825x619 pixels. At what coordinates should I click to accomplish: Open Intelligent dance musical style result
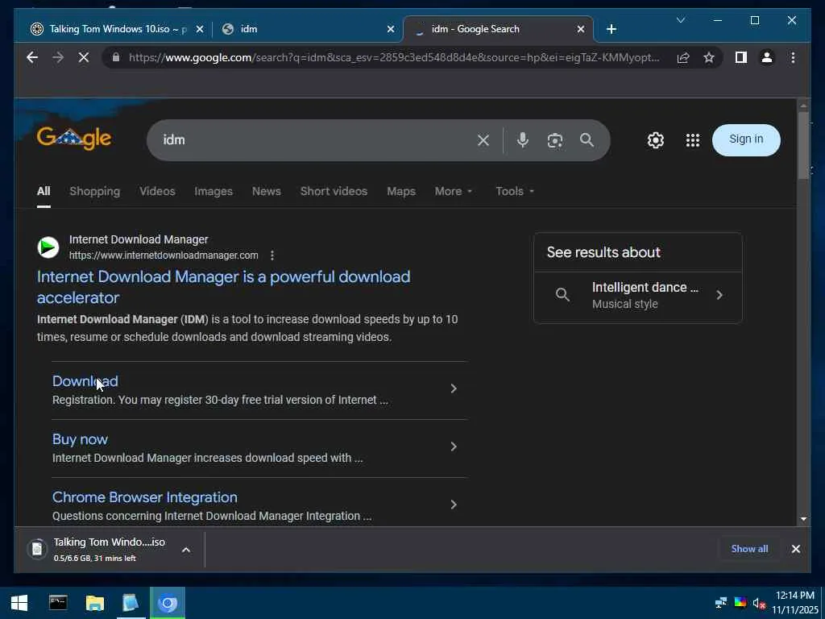point(638,295)
